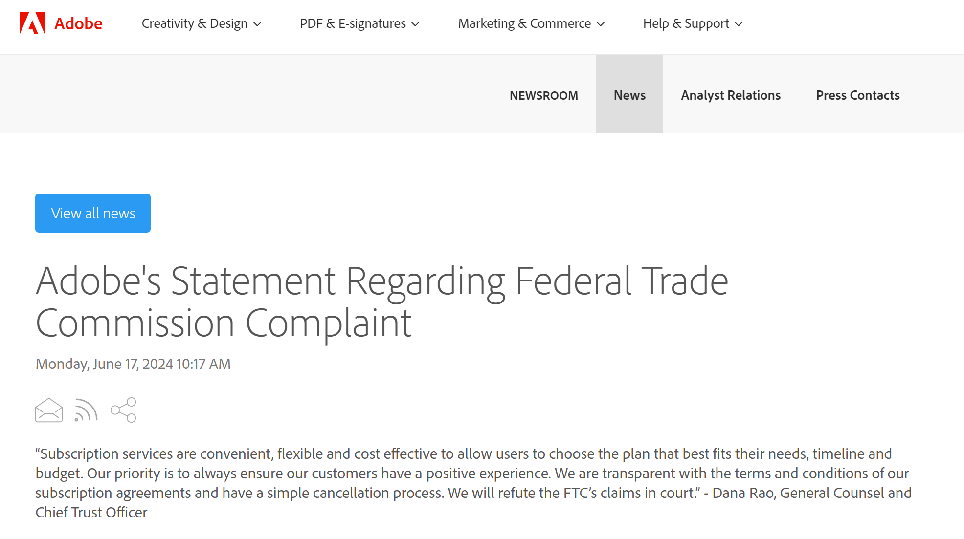Click the email alert envelope icon
Image resolution: width=964 pixels, height=539 pixels.
point(49,410)
